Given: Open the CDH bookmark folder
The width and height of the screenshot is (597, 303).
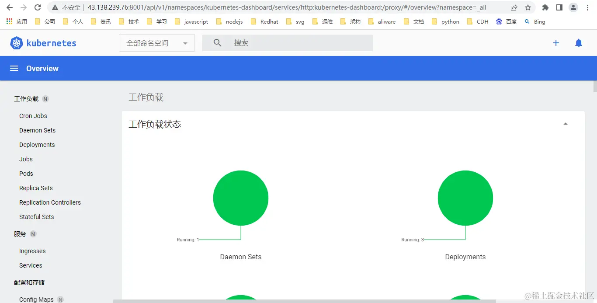Looking at the screenshot, I should tap(478, 21).
